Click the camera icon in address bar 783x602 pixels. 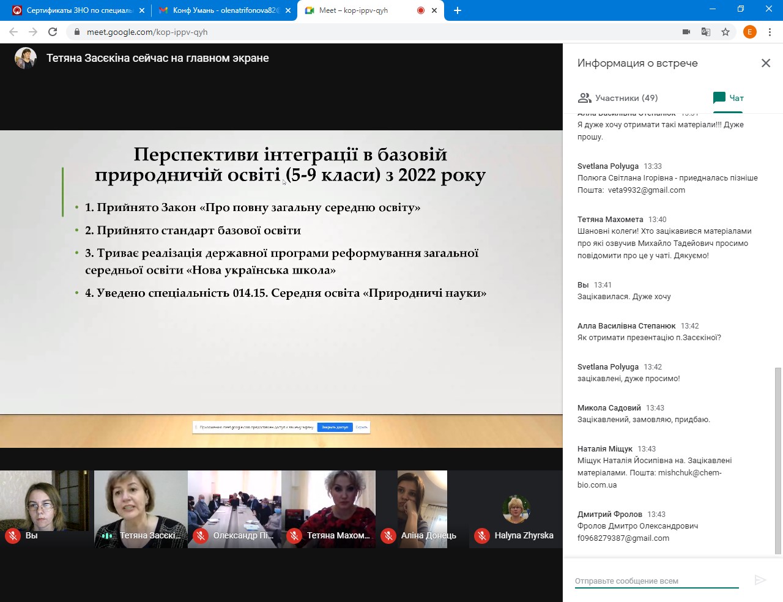[x=686, y=32]
